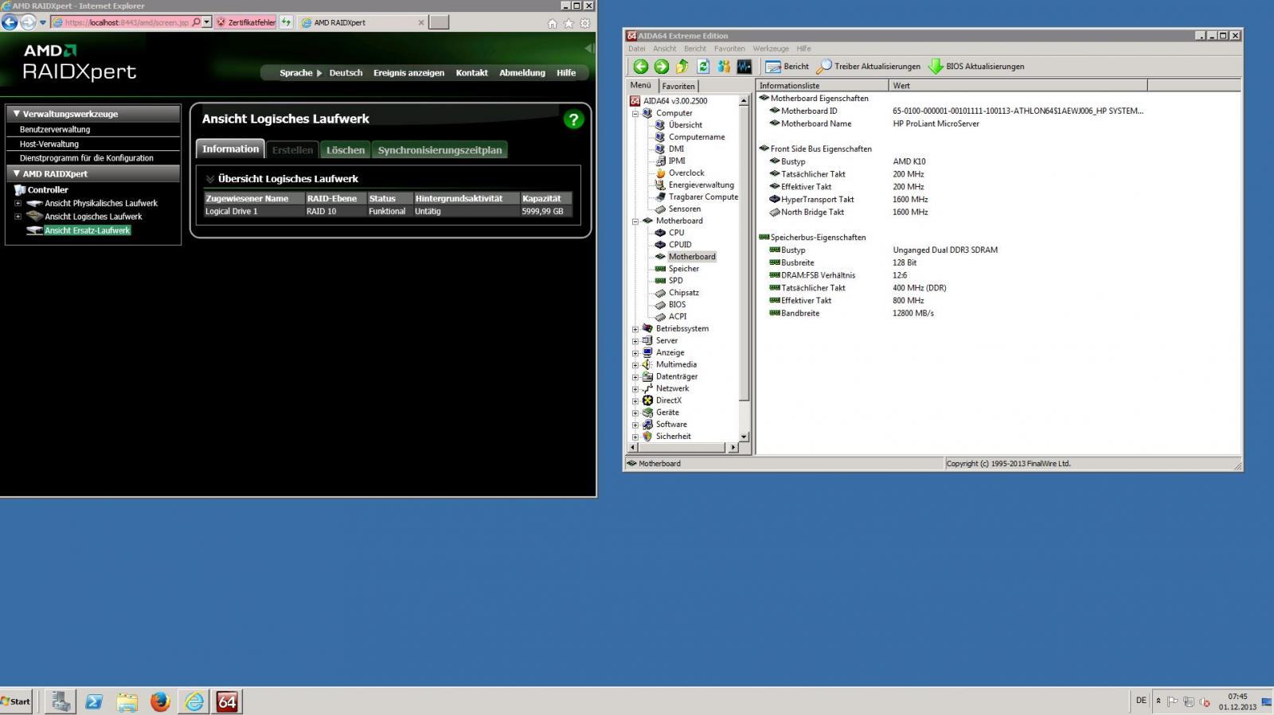Click the AIDA64 users icon in toolbar
The image size is (1274, 715).
724,67
